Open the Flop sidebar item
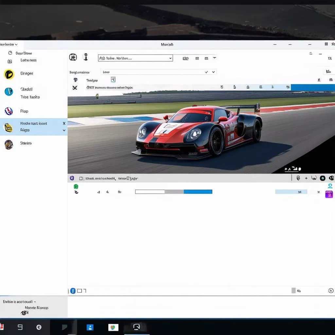 [24, 111]
